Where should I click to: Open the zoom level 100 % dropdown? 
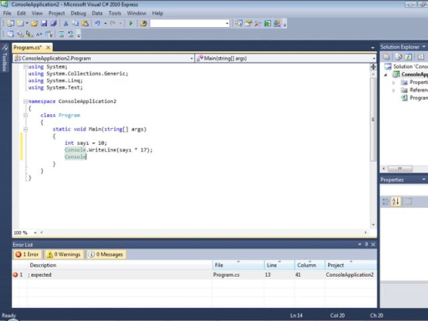click(35, 233)
